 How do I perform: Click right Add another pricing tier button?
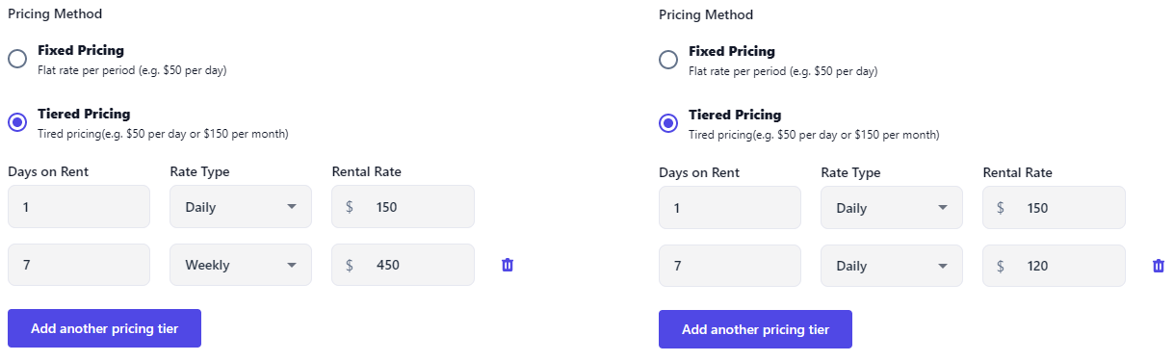pyautogui.click(x=755, y=329)
